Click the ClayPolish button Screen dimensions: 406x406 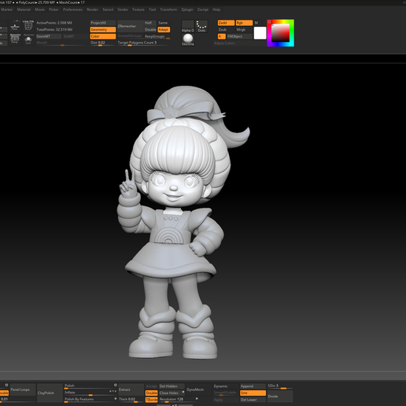click(50, 393)
